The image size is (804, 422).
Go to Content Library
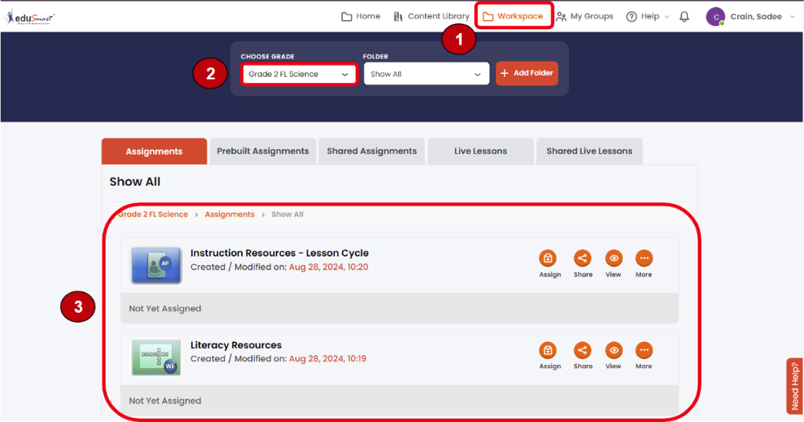point(431,16)
